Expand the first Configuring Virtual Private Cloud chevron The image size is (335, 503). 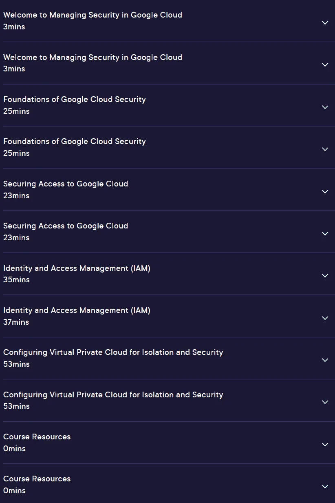(325, 360)
